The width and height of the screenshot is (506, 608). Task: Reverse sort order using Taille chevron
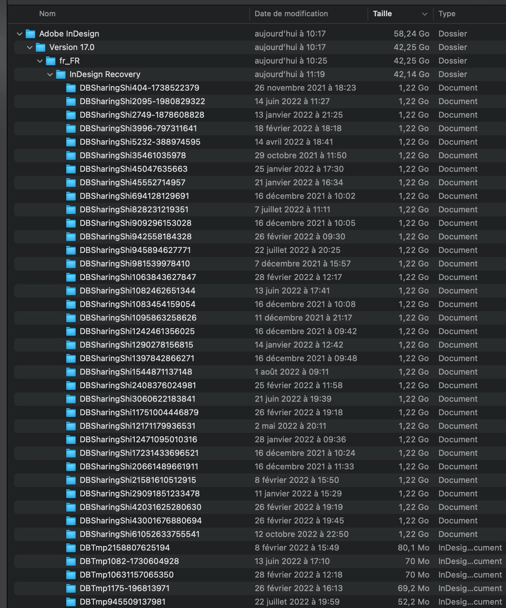(425, 14)
